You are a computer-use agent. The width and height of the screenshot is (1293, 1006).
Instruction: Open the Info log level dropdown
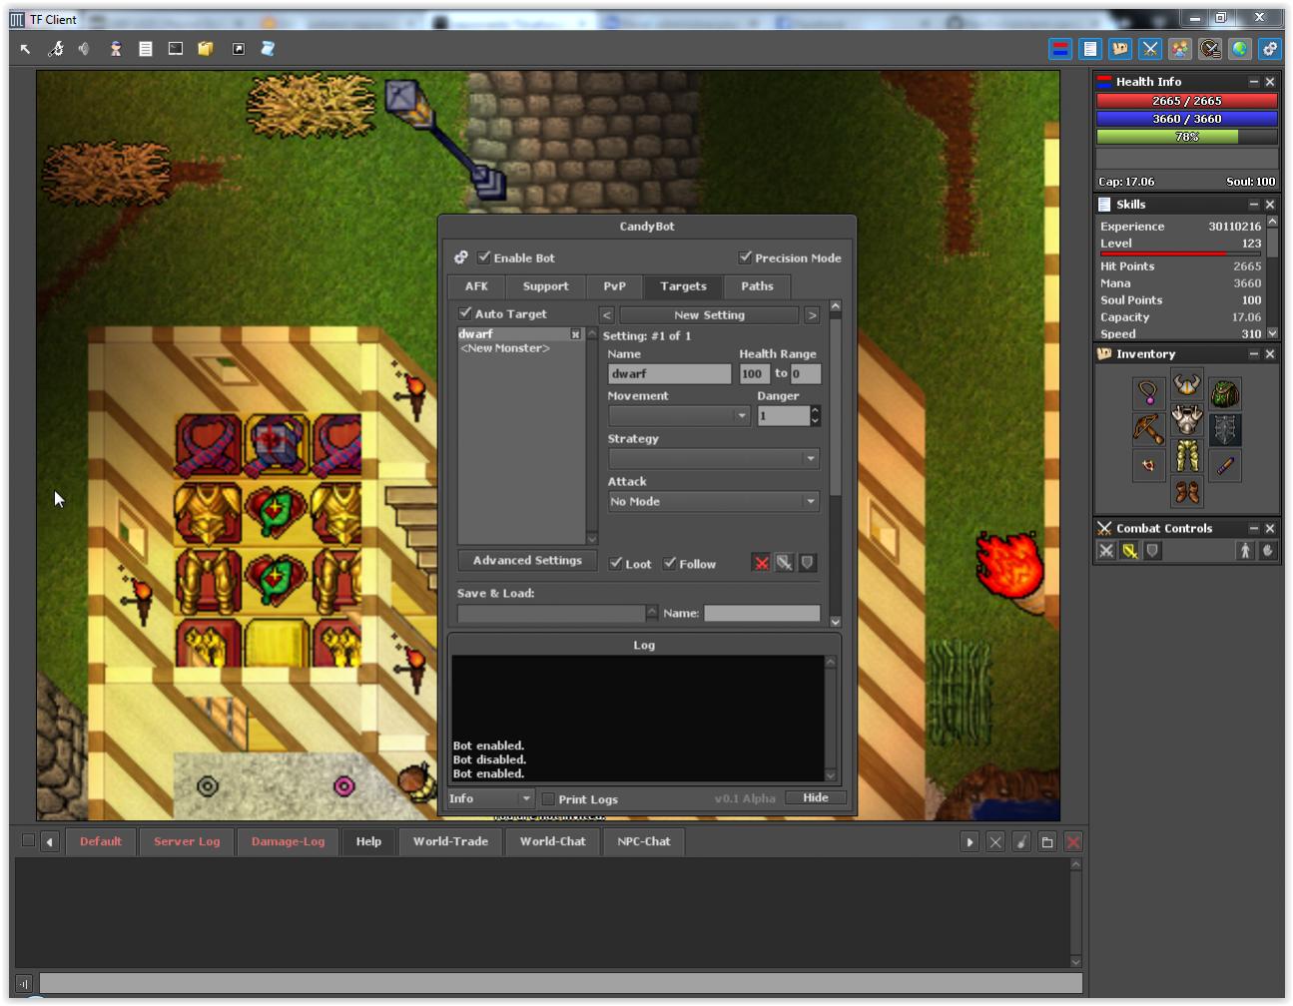(490, 798)
